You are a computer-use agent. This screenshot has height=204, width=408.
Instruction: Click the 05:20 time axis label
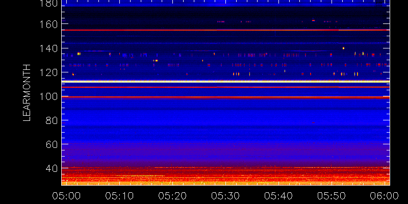[x=172, y=196]
